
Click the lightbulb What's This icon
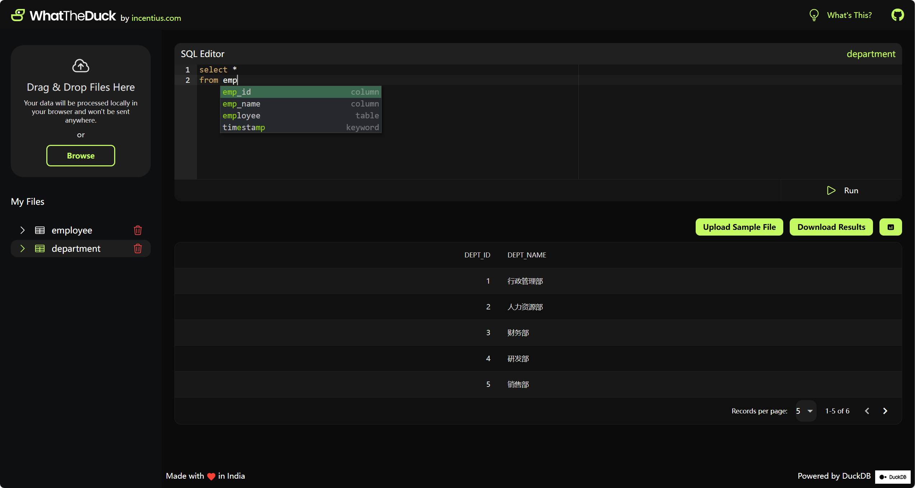click(x=814, y=15)
